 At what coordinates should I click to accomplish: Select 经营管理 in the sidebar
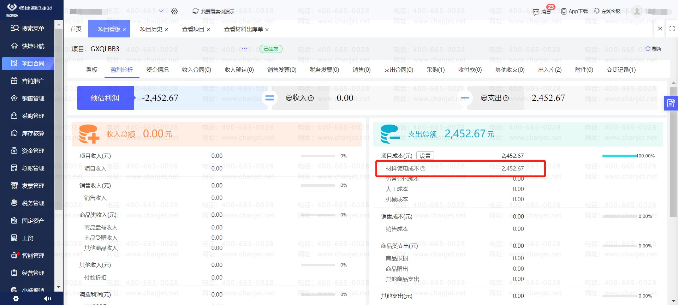click(27, 273)
